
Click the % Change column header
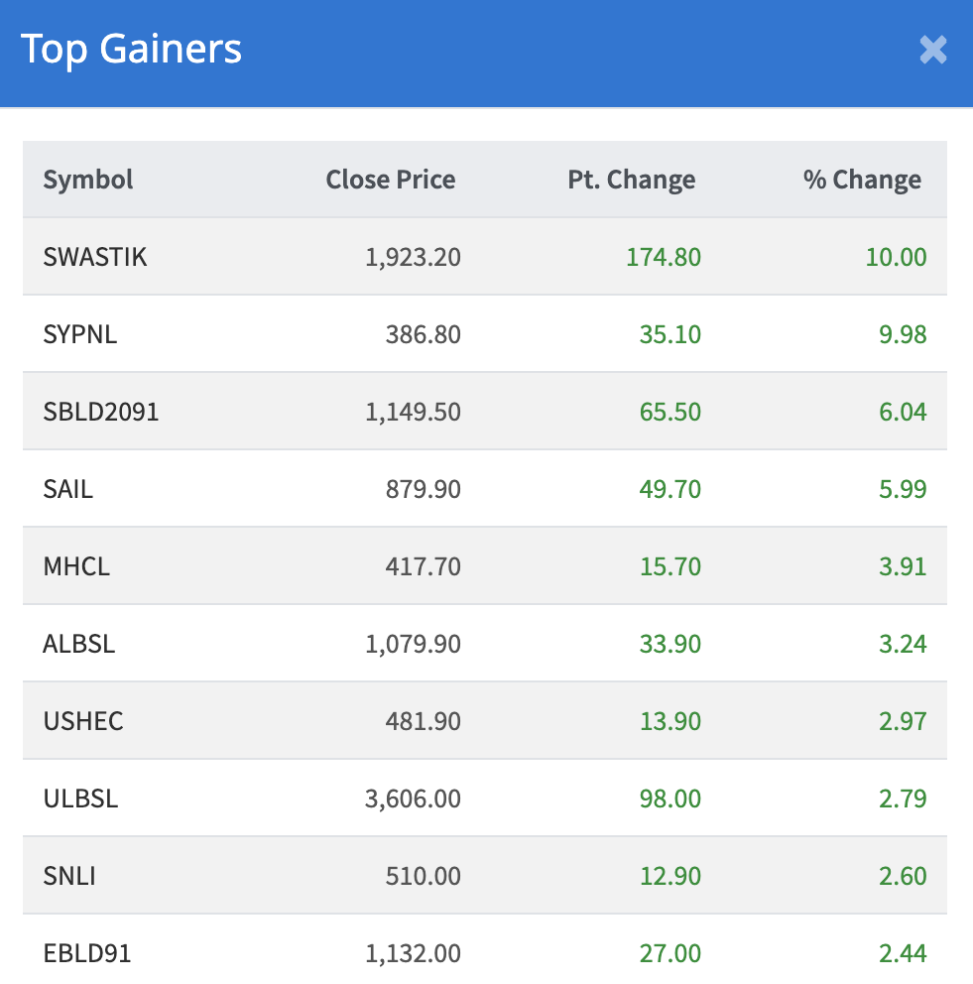862,180
